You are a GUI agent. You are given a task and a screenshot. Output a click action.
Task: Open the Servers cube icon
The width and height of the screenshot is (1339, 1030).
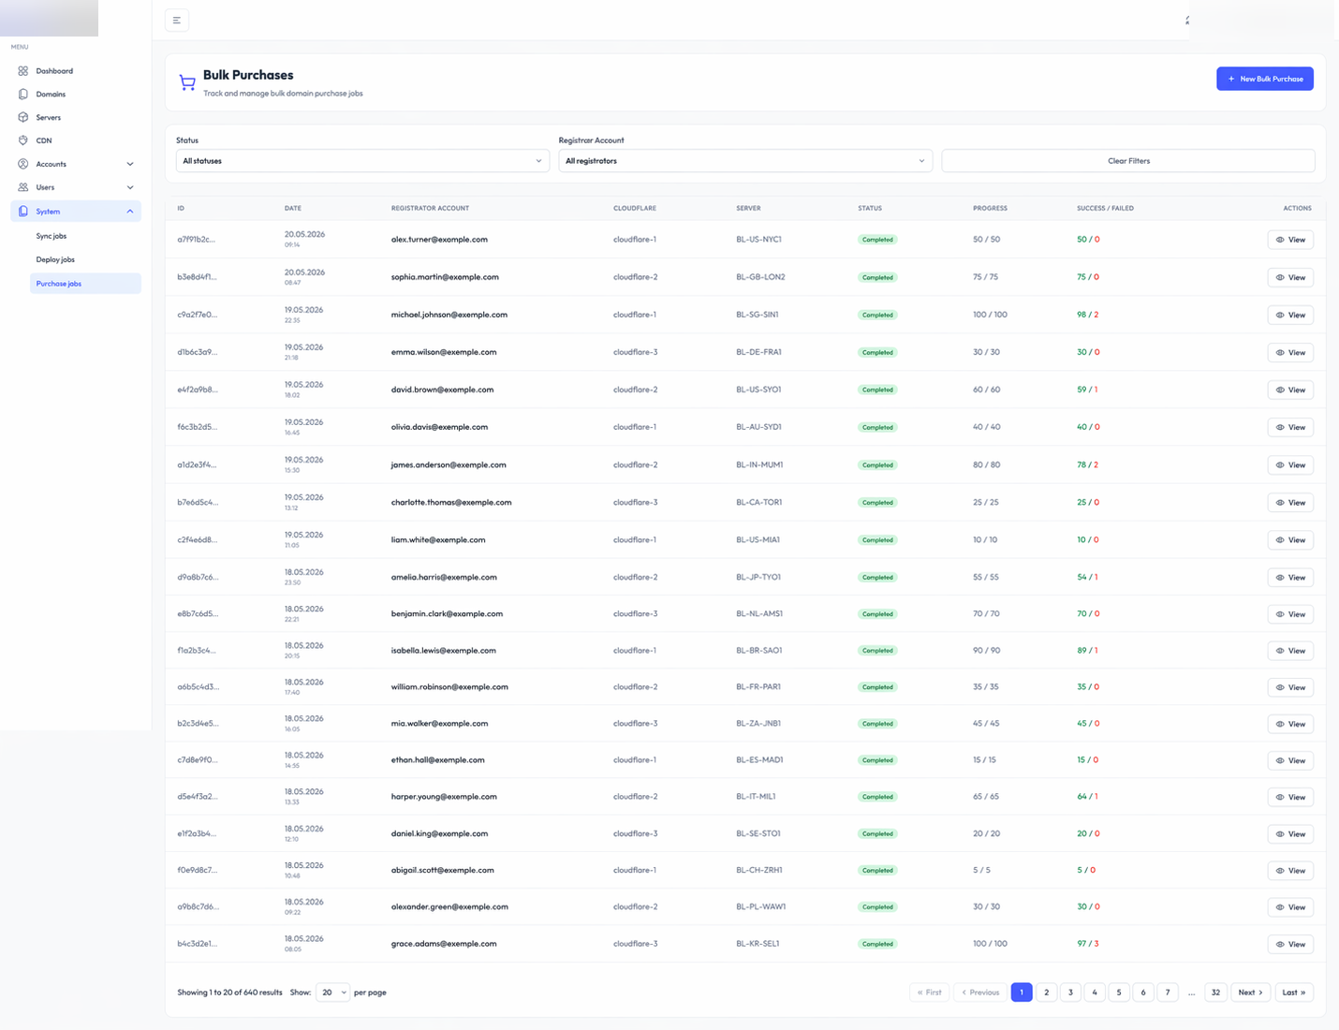click(x=23, y=118)
